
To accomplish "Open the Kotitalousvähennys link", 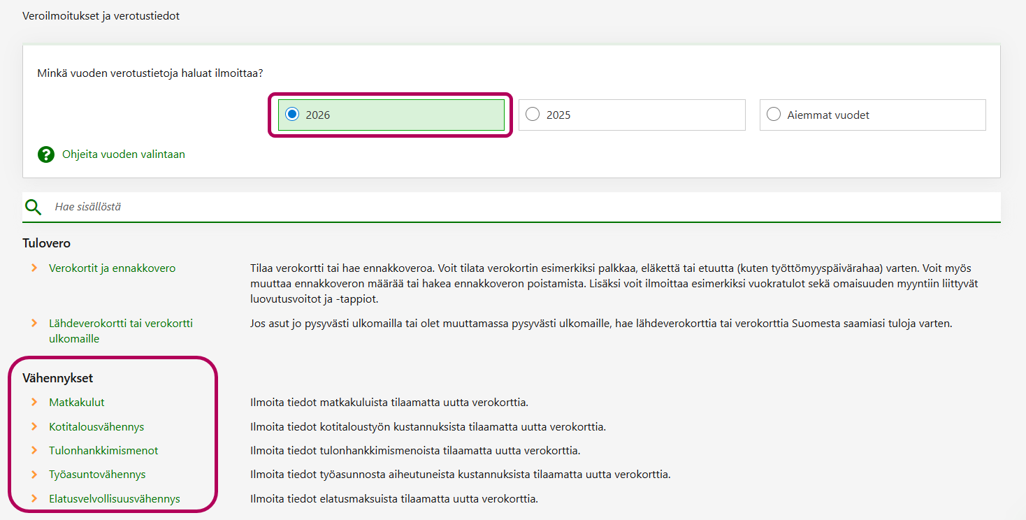I will coord(96,426).
